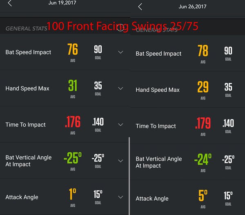Expand Time To Impact chevron
245x215 pixels.
[120, 124]
